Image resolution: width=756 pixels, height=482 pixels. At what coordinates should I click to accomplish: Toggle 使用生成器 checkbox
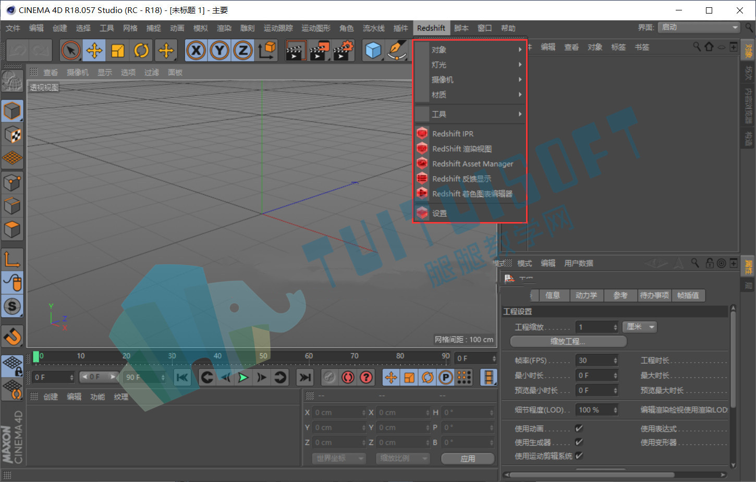(579, 442)
